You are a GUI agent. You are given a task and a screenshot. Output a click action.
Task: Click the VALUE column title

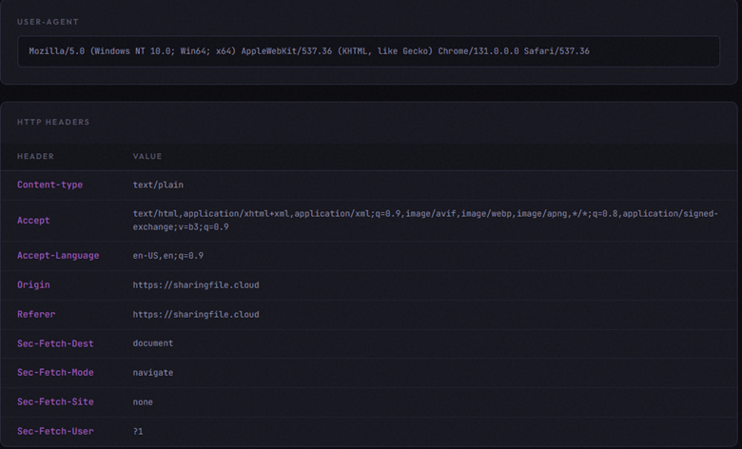[x=147, y=156]
